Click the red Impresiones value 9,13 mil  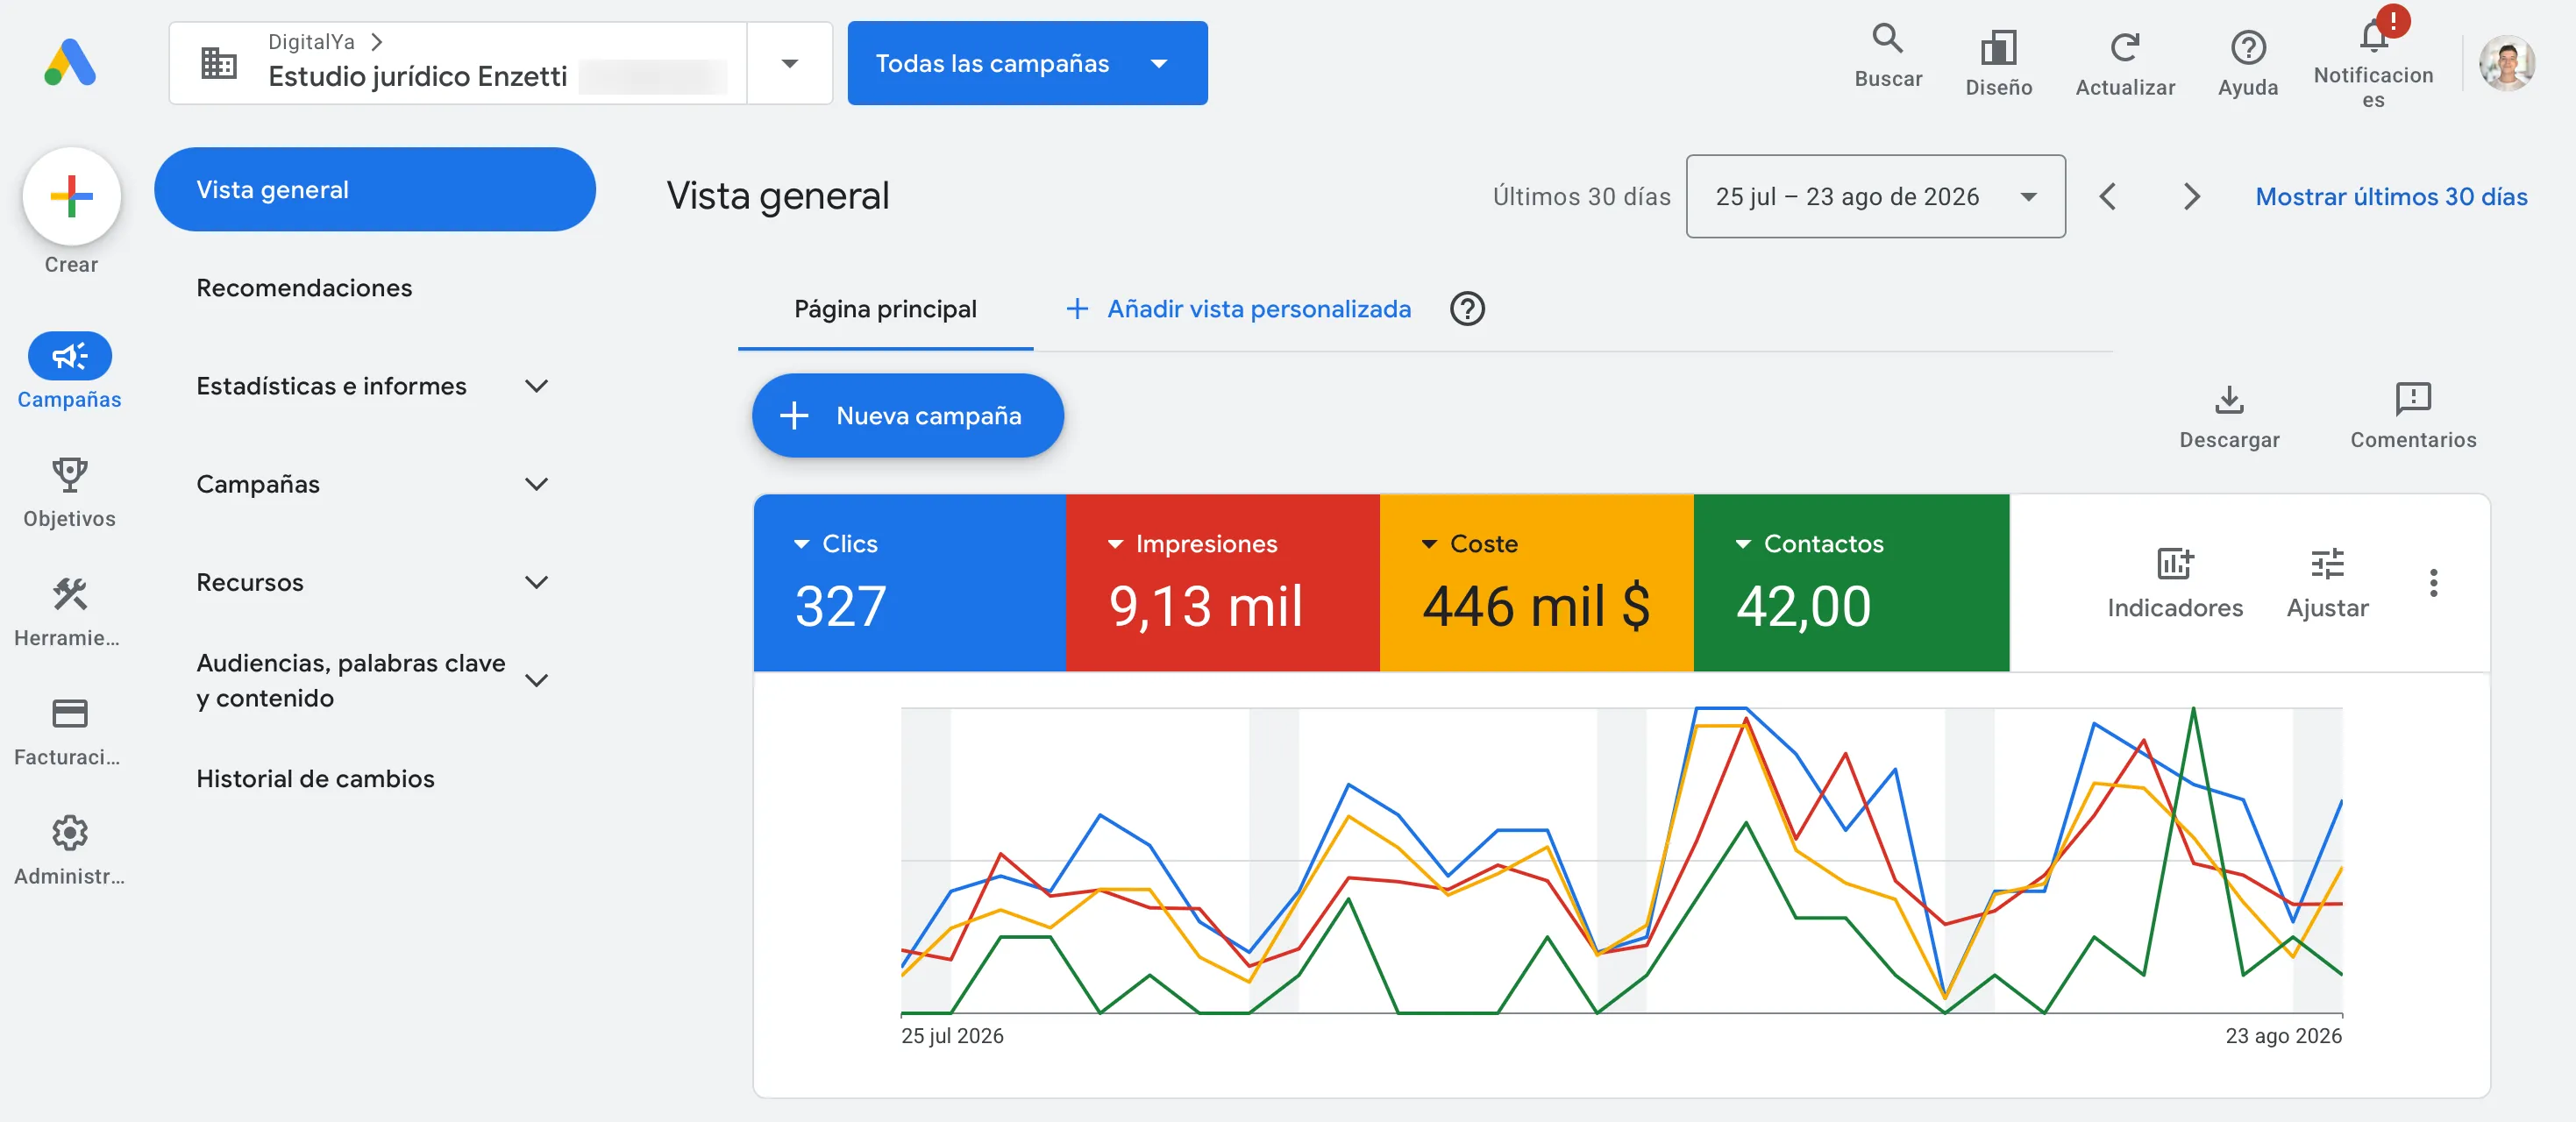pyautogui.click(x=1205, y=606)
